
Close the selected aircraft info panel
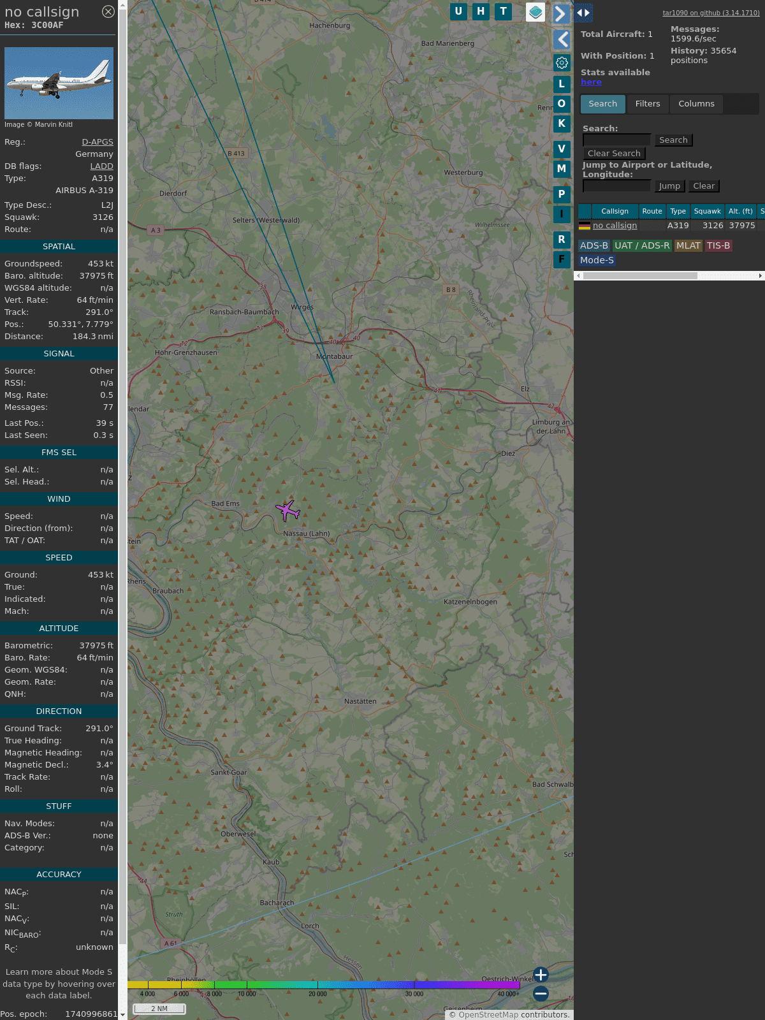(x=108, y=11)
